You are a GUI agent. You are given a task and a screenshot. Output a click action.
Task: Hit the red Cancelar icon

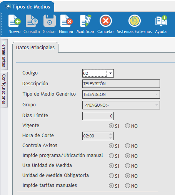pyautogui.click(x=106, y=21)
